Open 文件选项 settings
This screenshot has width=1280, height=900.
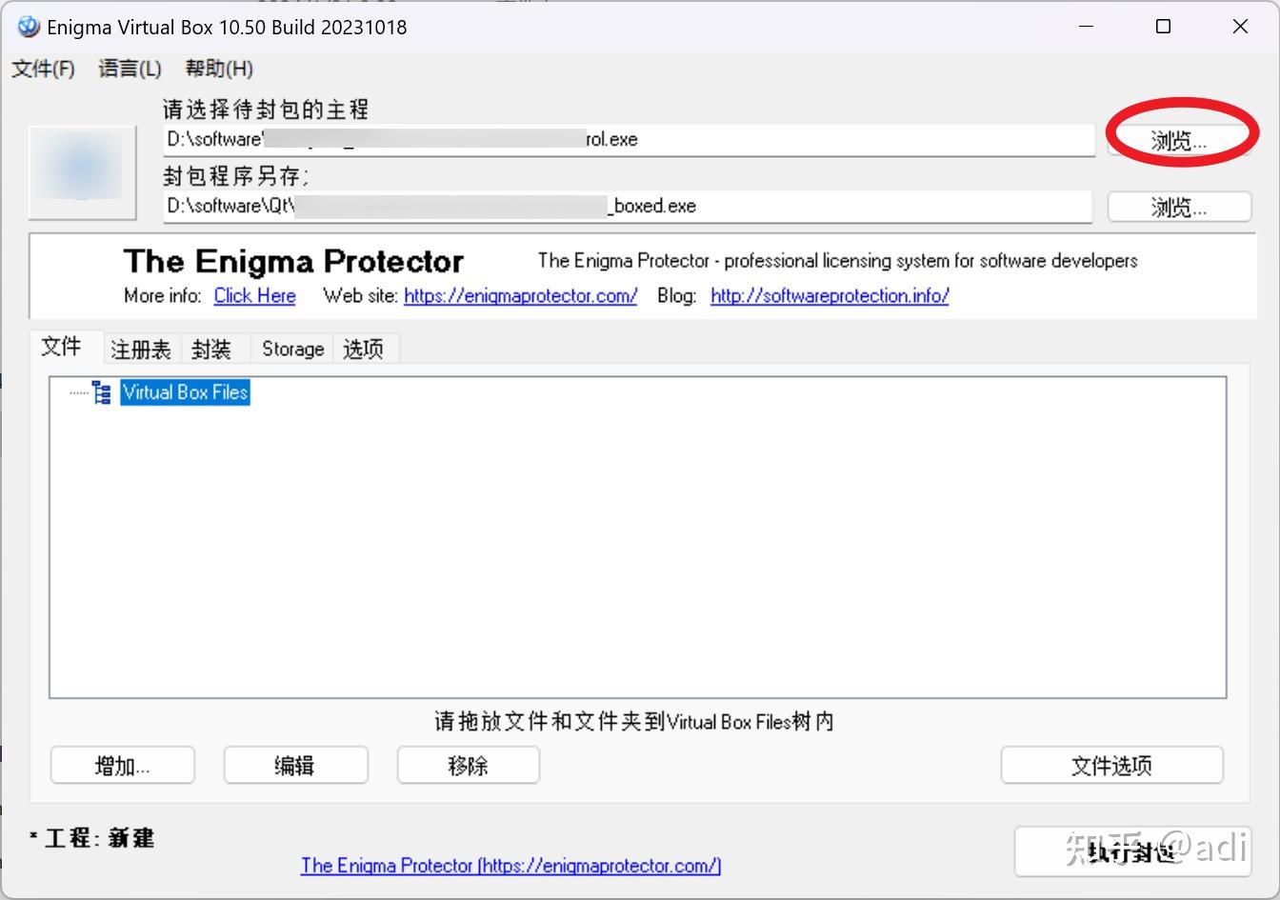tap(1111, 765)
